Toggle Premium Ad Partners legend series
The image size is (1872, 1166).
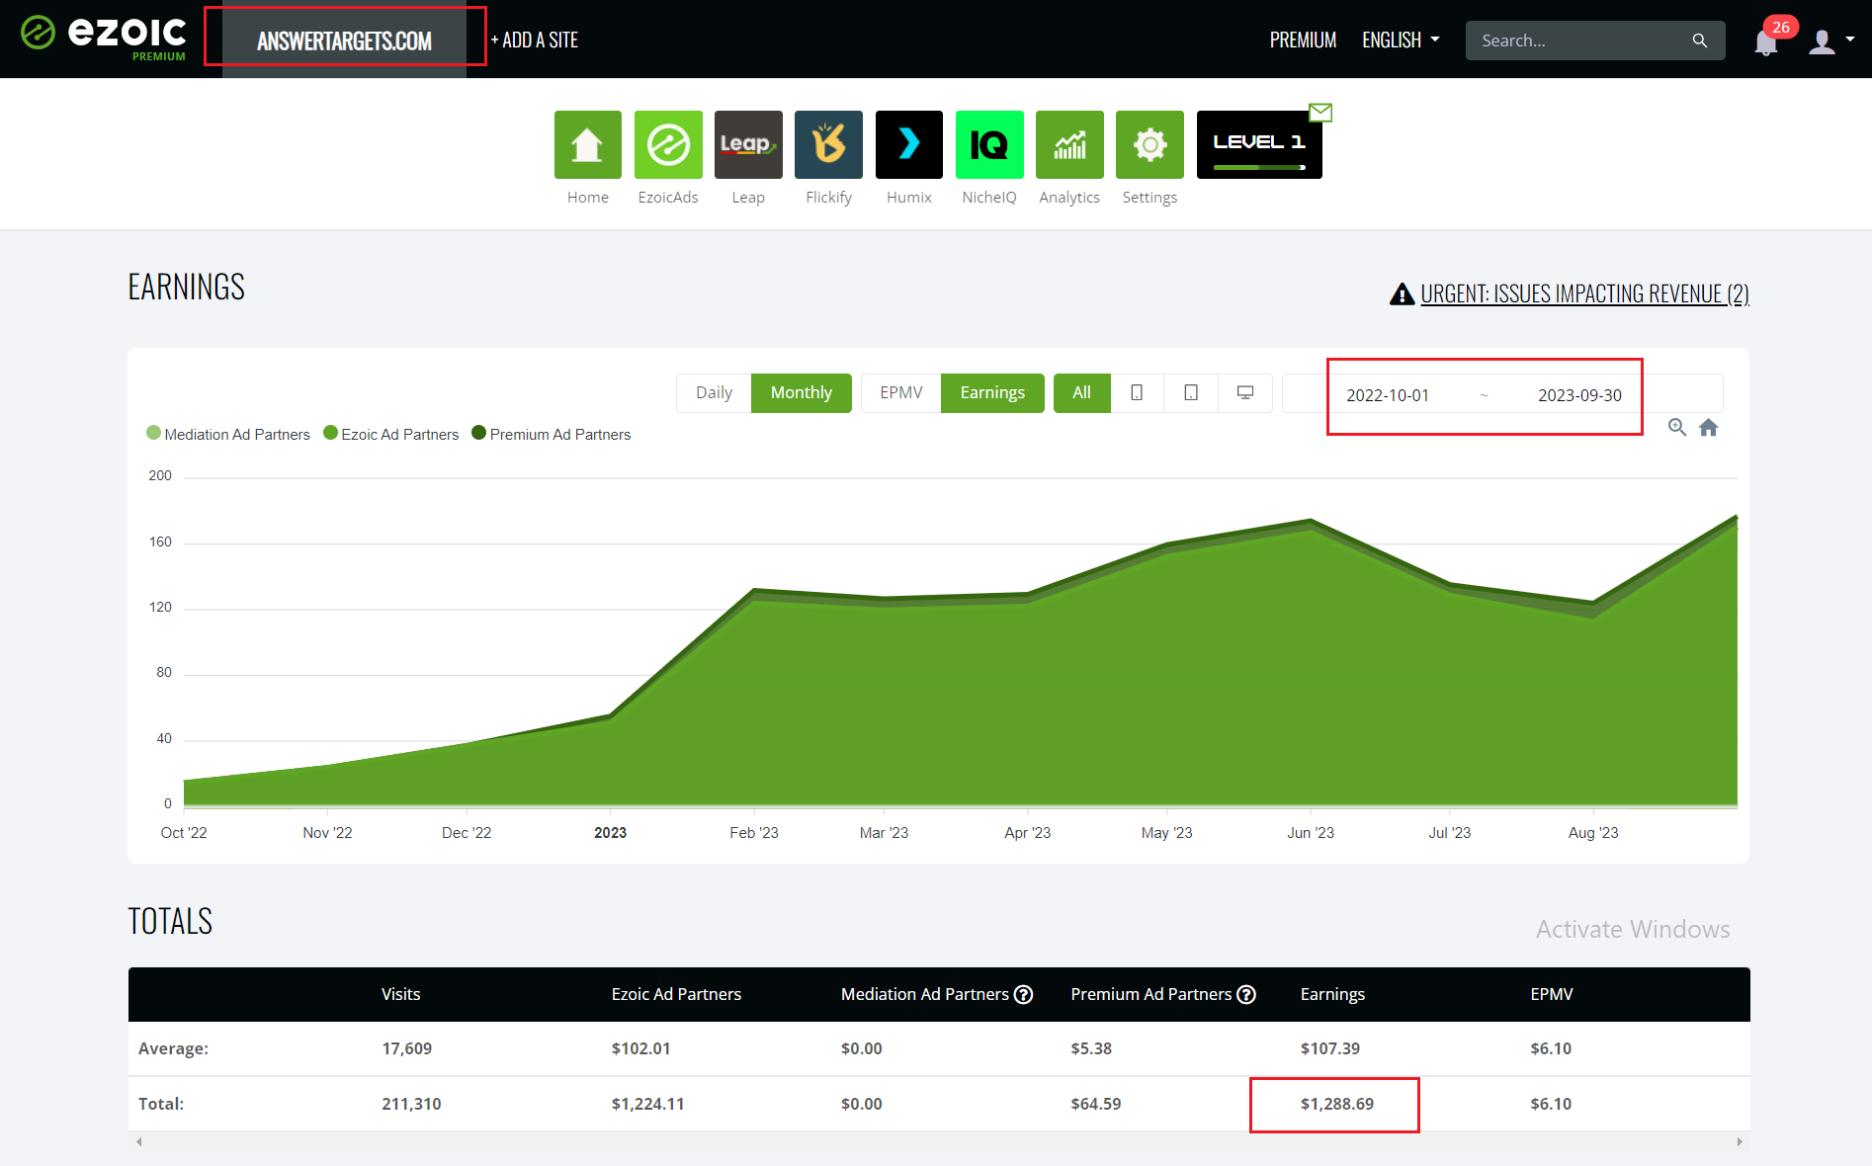(x=552, y=434)
